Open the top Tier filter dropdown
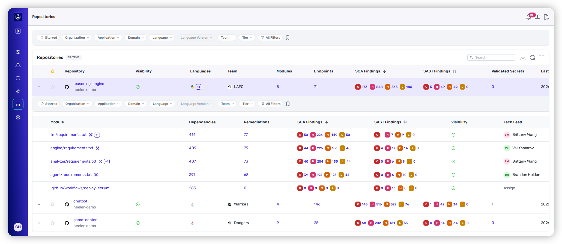This screenshot has width=562, height=244. click(x=247, y=38)
